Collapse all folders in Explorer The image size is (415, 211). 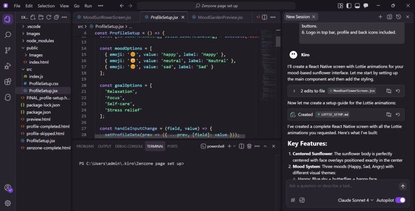coord(56,17)
